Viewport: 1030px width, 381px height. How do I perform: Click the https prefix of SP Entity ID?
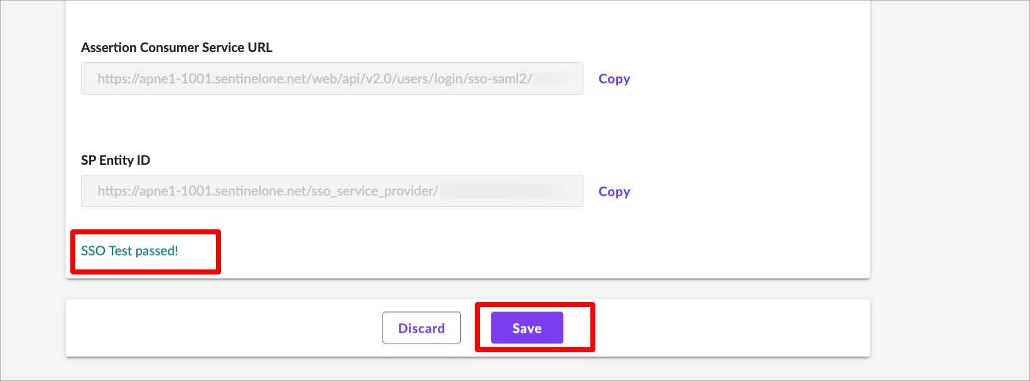click(113, 191)
